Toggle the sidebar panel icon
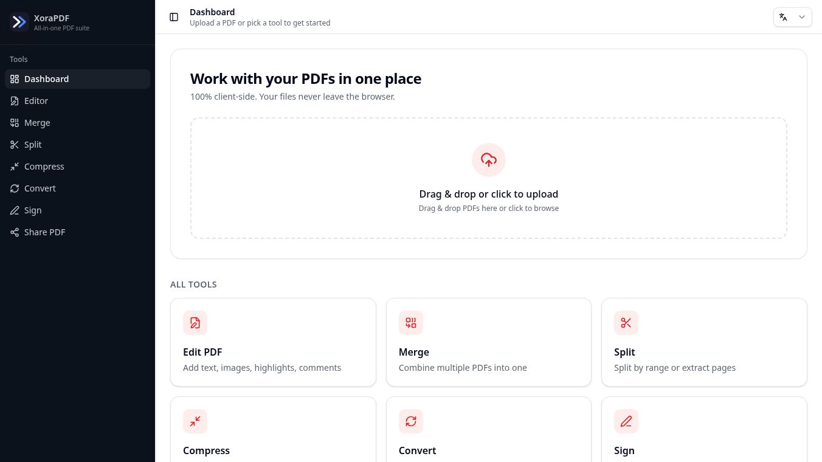 click(x=174, y=17)
